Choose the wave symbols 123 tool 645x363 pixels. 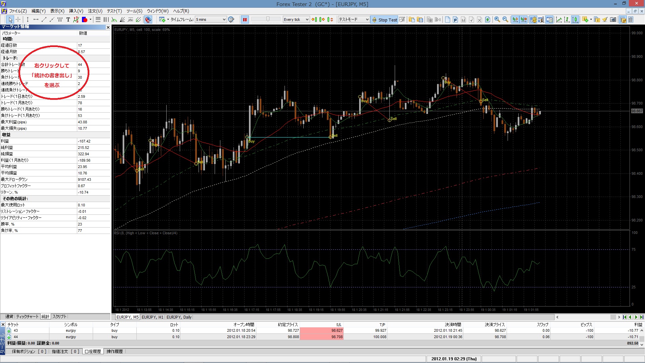pos(76,19)
